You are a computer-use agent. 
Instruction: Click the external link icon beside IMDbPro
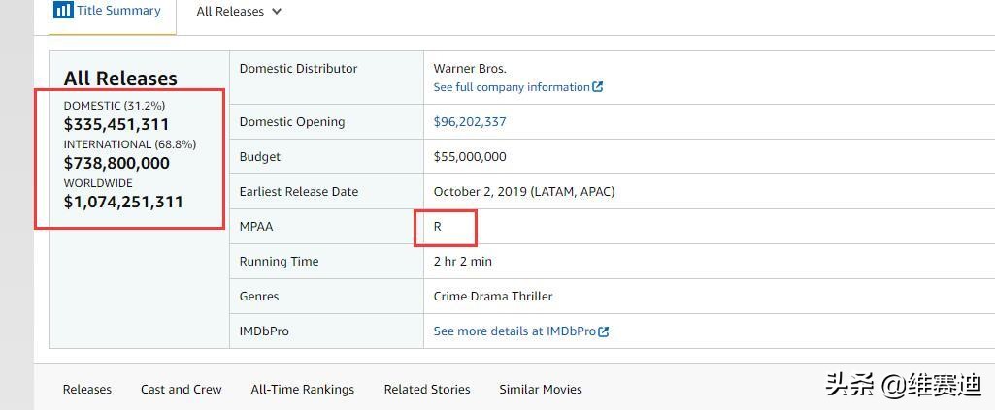(x=604, y=331)
